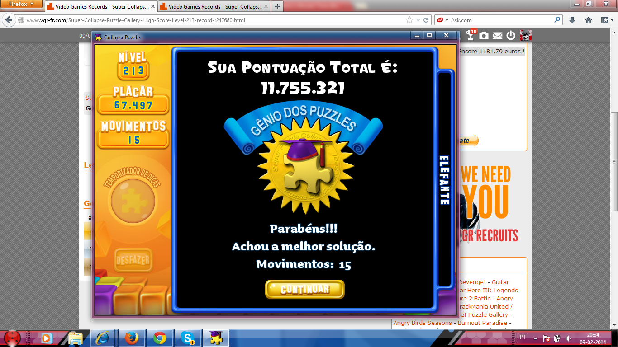Screen dimensions: 618x347
Task: Open Skype from the taskbar
Action: (187, 338)
